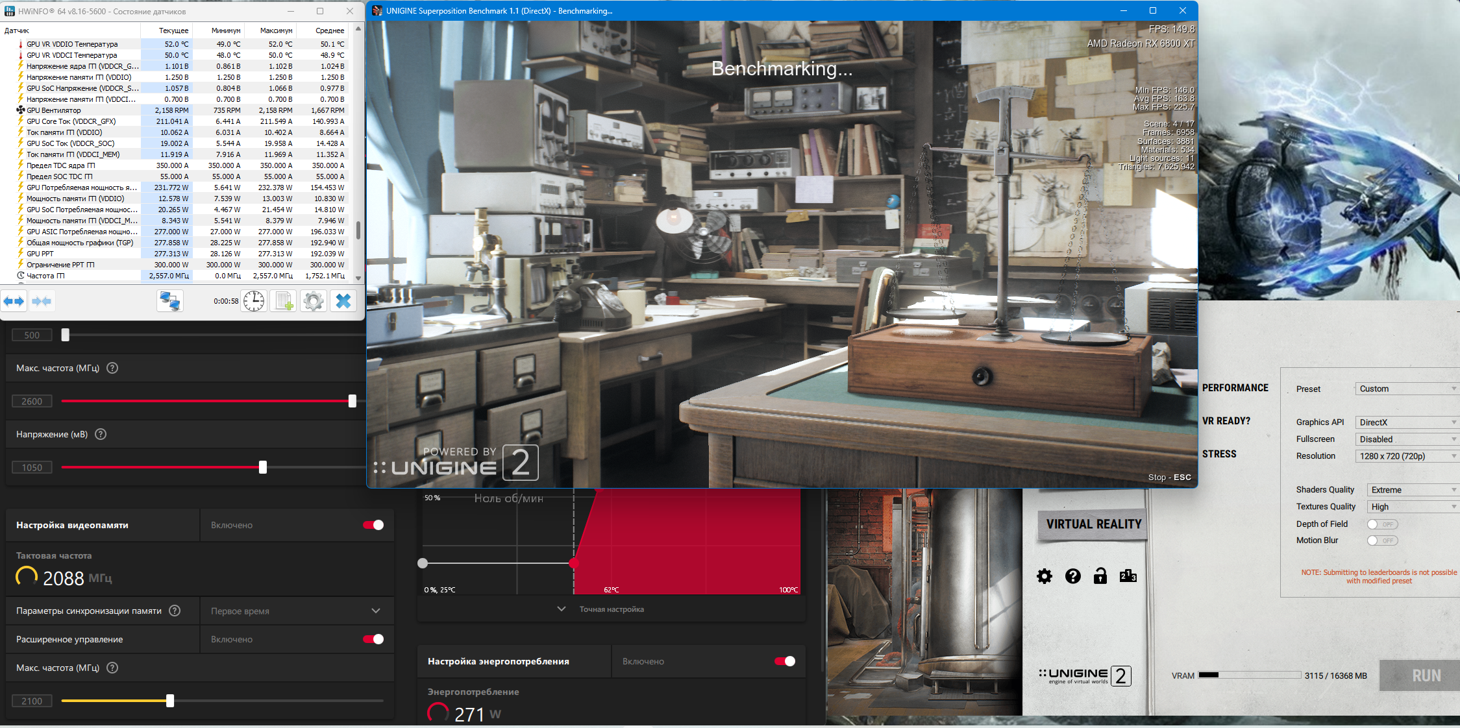Image resolution: width=1460 pixels, height=728 pixels.
Task: Open HWiNFO remote network monitoring icon
Action: [x=170, y=301]
